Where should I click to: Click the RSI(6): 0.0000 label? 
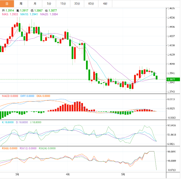click(10, 148)
